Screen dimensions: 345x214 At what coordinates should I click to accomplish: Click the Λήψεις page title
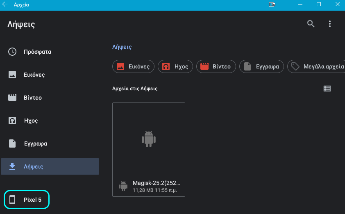click(x=21, y=24)
